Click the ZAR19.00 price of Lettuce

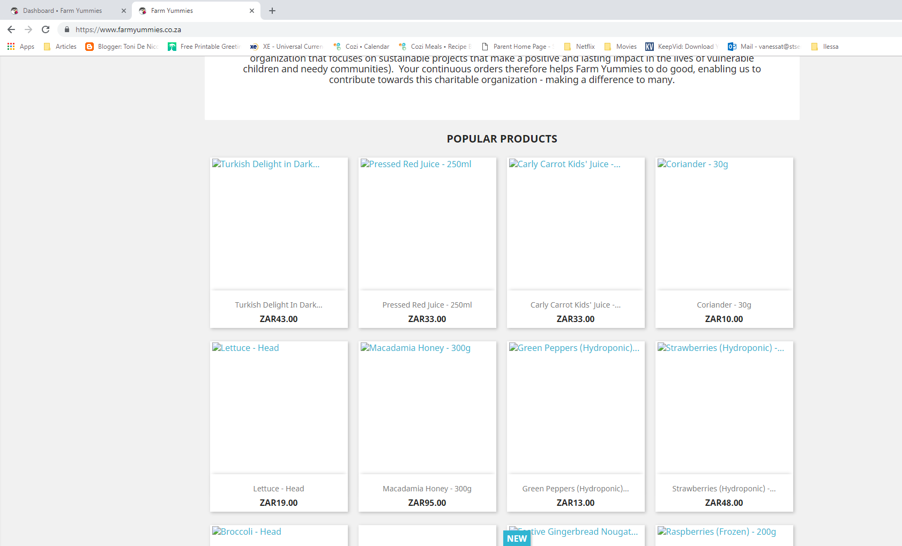click(279, 503)
